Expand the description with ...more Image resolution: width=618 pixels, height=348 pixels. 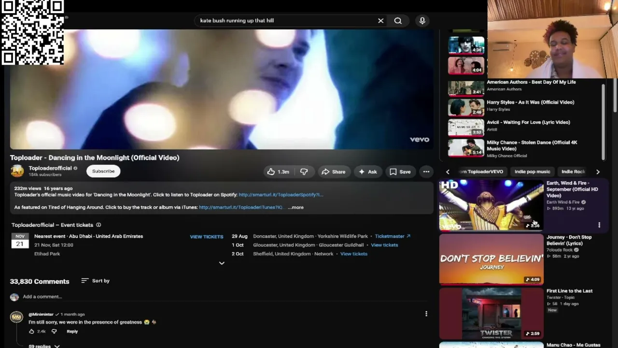[296, 207]
